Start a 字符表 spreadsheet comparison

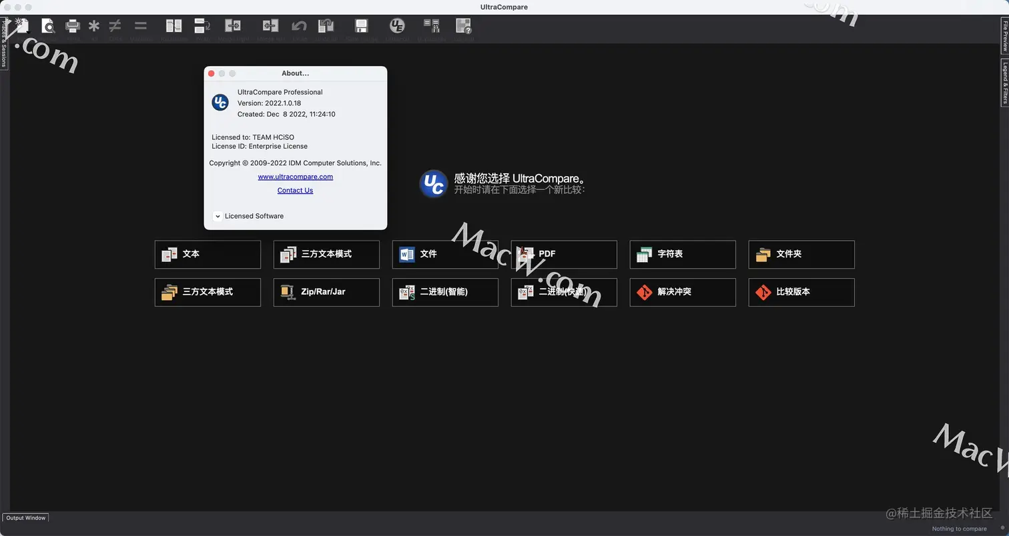(683, 254)
